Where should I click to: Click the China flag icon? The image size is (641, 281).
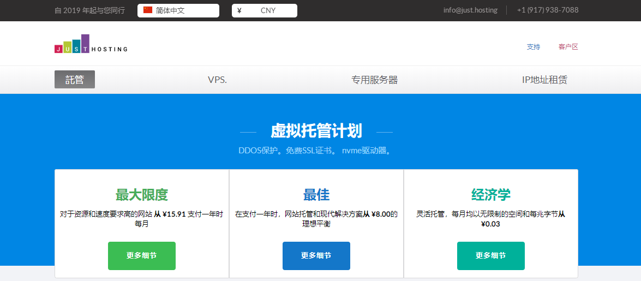point(148,10)
